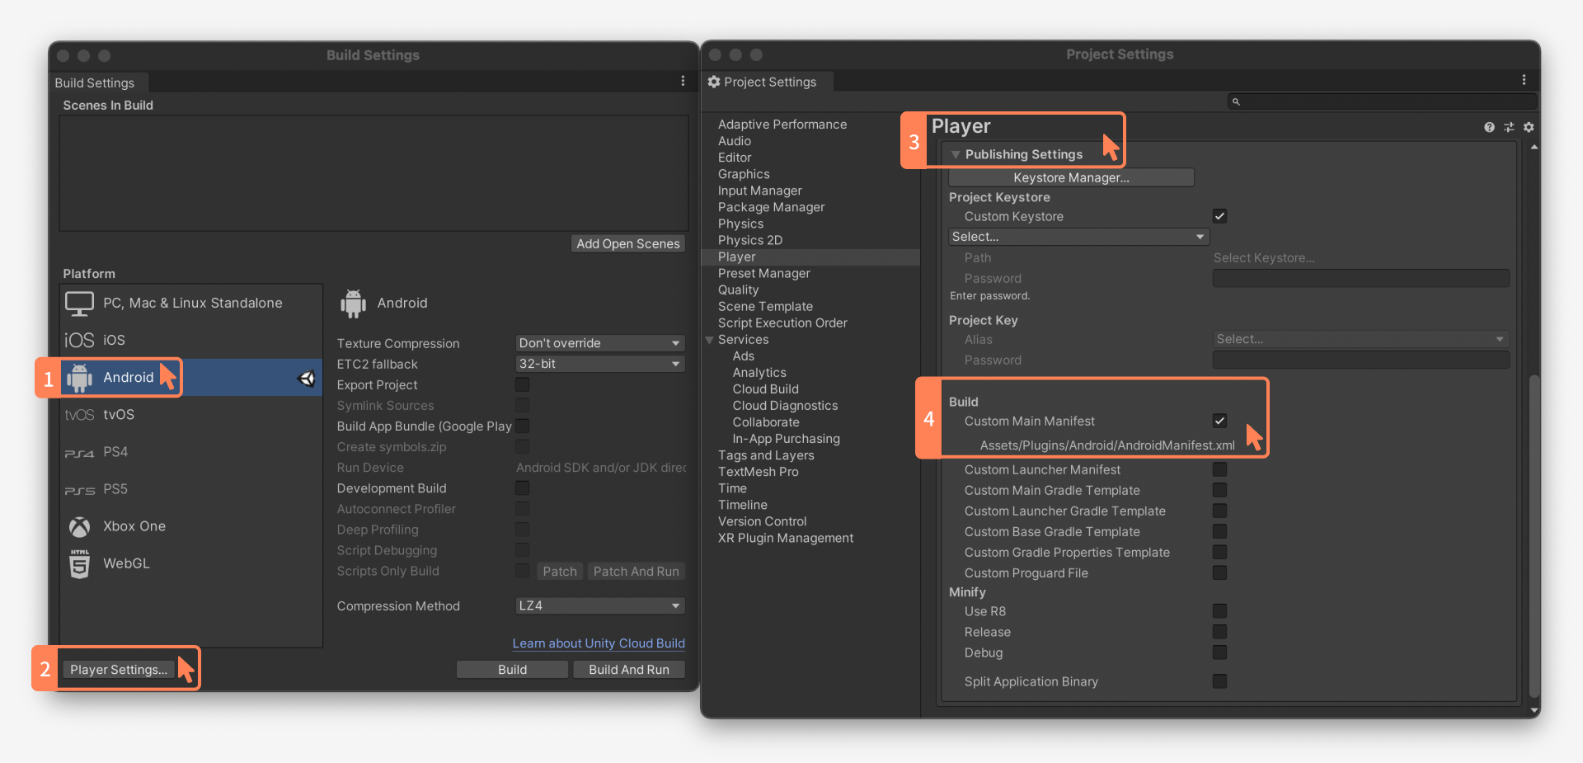Image resolution: width=1583 pixels, height=763 pixels.
Task: Enable Development Build checkbox
Action: pyautogui.click(x=523, y=488)
